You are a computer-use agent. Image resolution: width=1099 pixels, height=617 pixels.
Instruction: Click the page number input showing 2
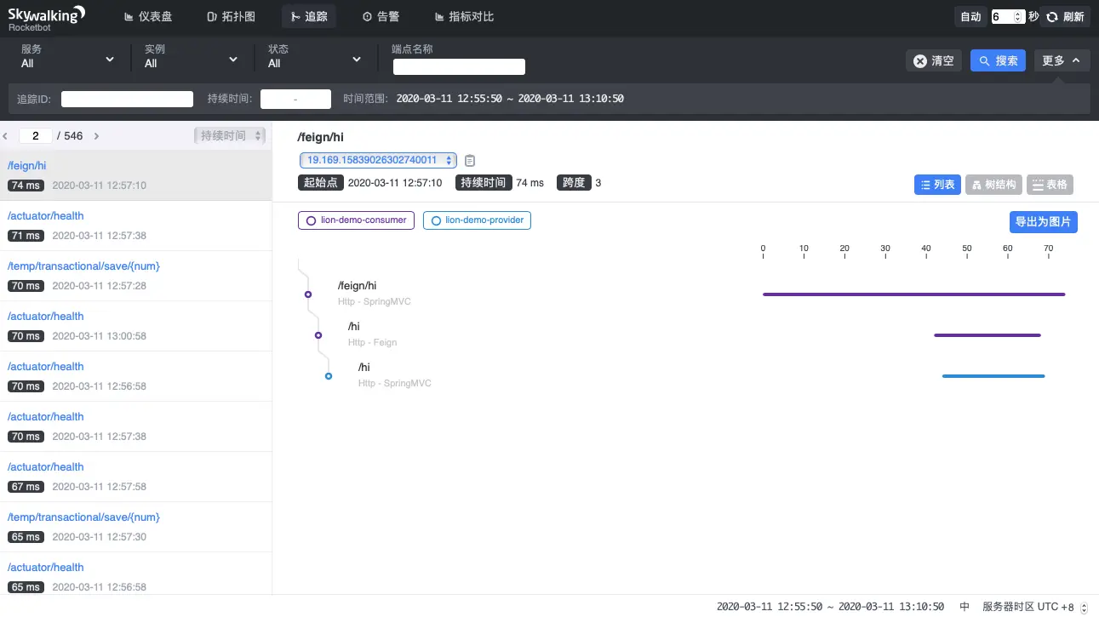(x=36, y=136)
